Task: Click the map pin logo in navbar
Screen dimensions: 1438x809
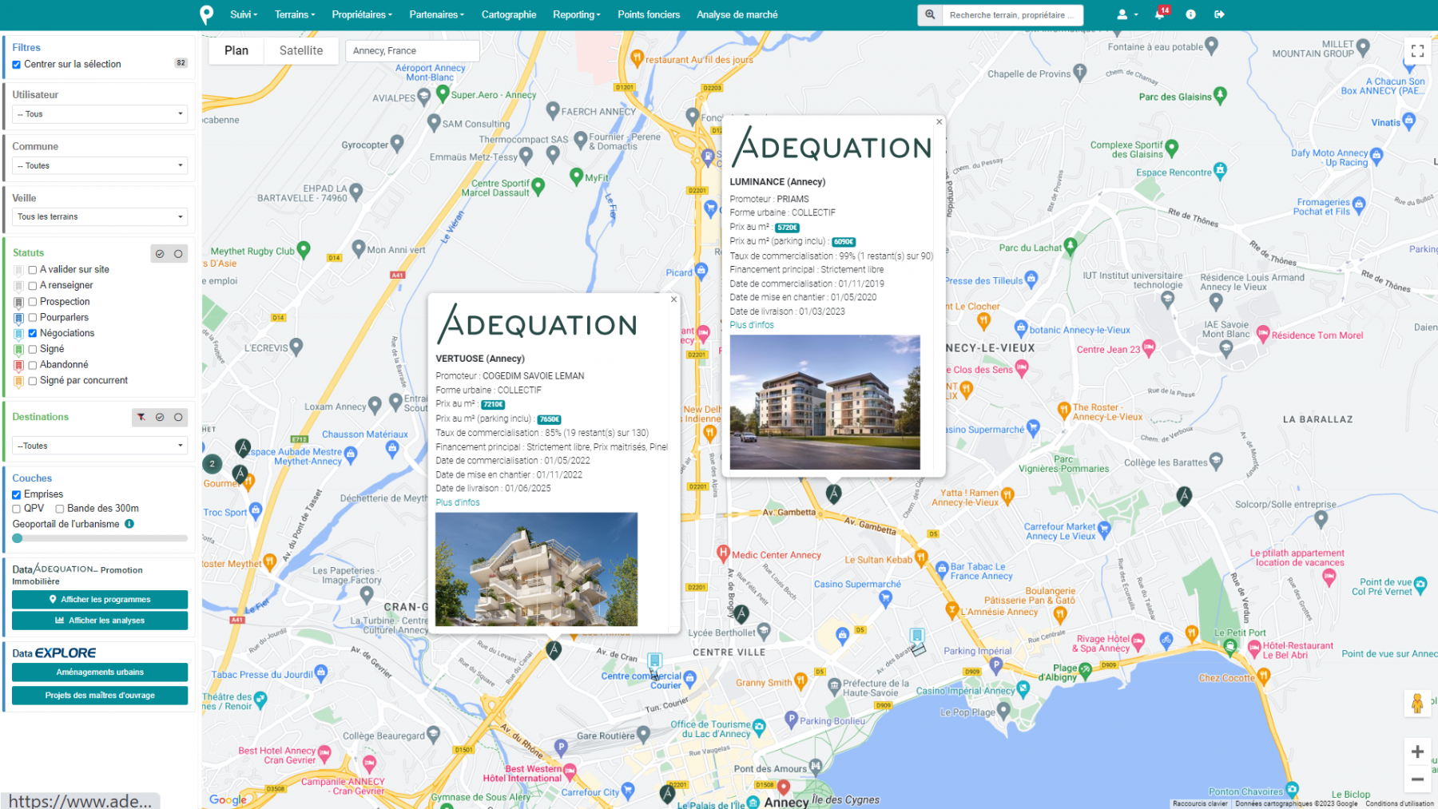Action: 206,14
